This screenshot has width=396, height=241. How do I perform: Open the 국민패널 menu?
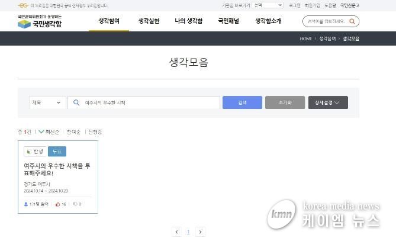tap(228, 21)
